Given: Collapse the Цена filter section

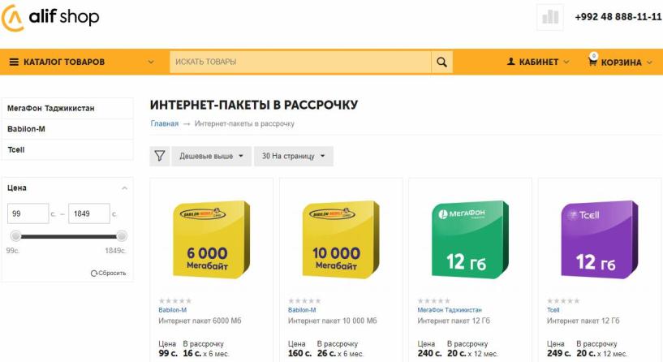Looking at the screenshot, I should coord(124,188).
